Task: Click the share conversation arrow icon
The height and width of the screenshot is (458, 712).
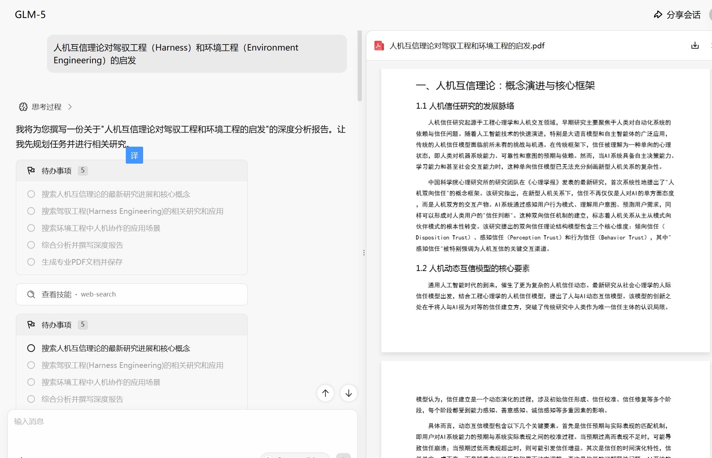Action: [x=658, y=14]
